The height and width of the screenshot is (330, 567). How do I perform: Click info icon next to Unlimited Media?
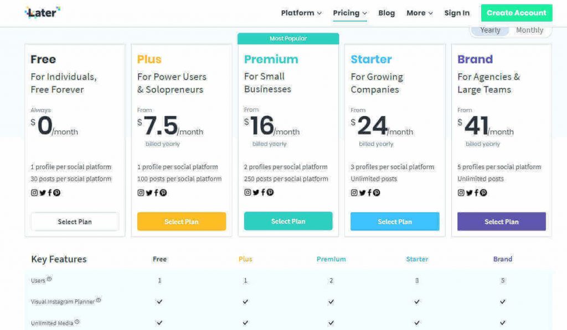pyautogui.click(x=77, y=322)
